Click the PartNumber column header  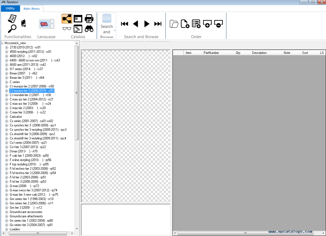(x=211, y=53)
